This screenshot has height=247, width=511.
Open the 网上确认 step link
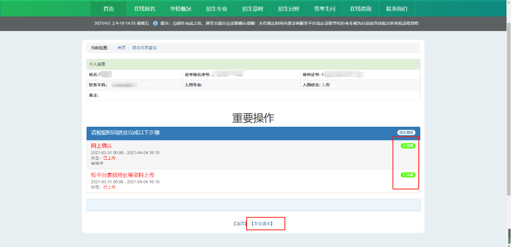pyautogui.click(x=102, y=146)
